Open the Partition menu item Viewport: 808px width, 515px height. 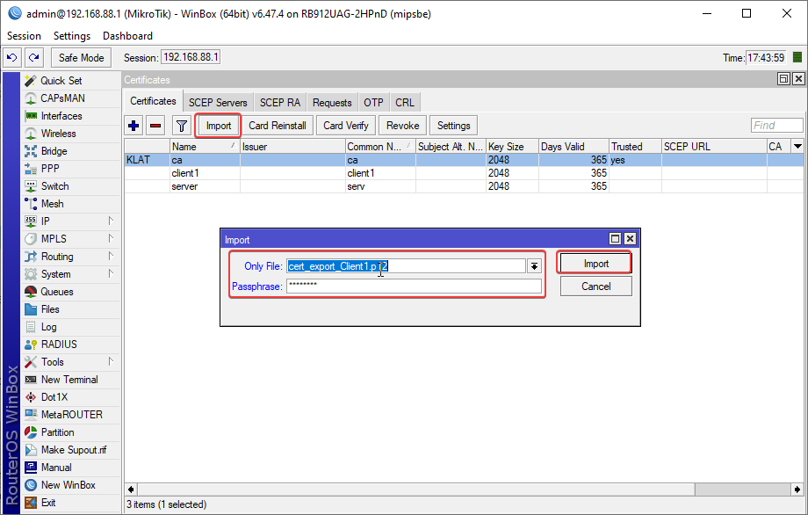(x=70, y=432)
